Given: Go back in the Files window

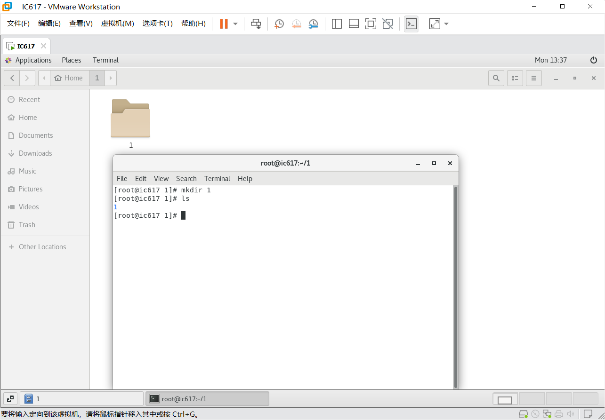Looking at the screenshot, I should coord(12,78).
